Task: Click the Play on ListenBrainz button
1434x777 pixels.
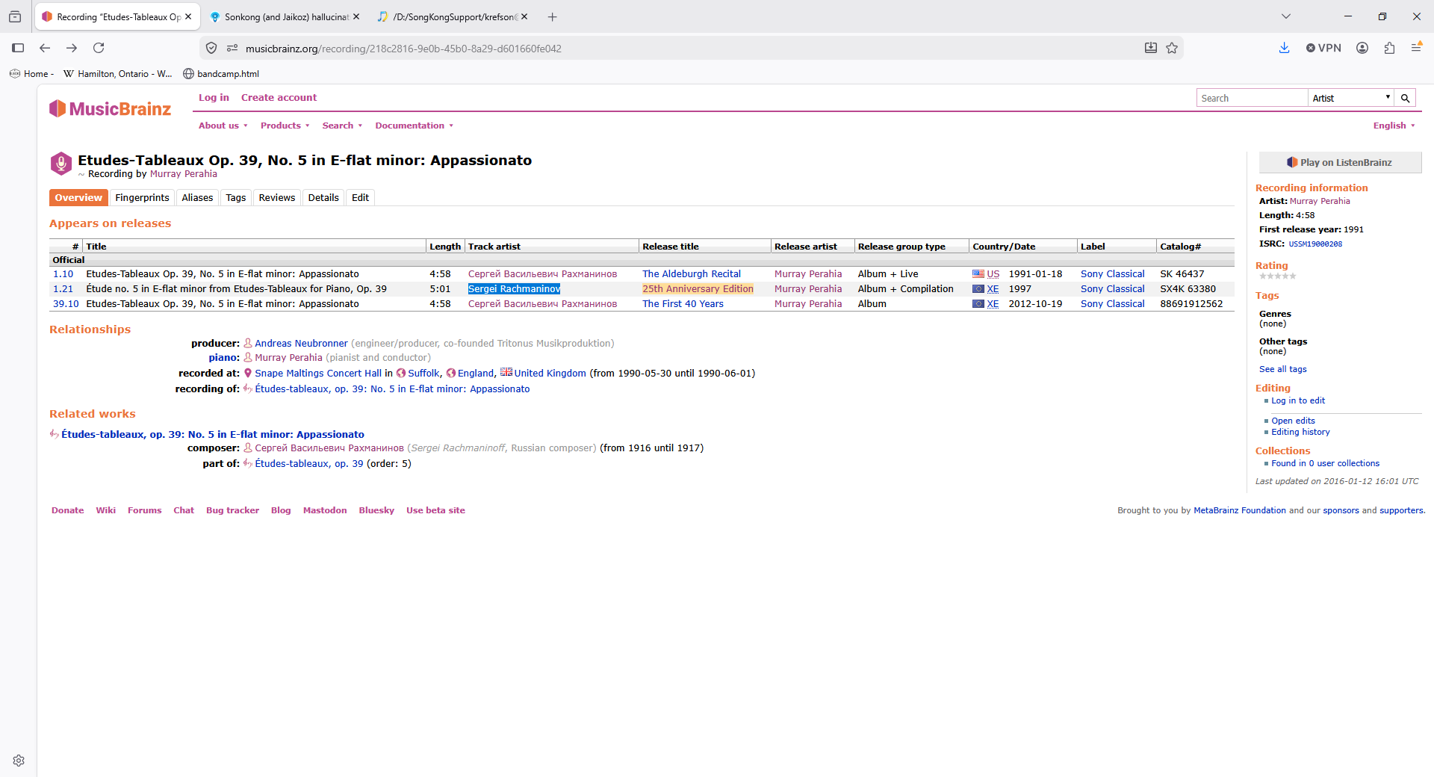Action: coord(1340,162)
